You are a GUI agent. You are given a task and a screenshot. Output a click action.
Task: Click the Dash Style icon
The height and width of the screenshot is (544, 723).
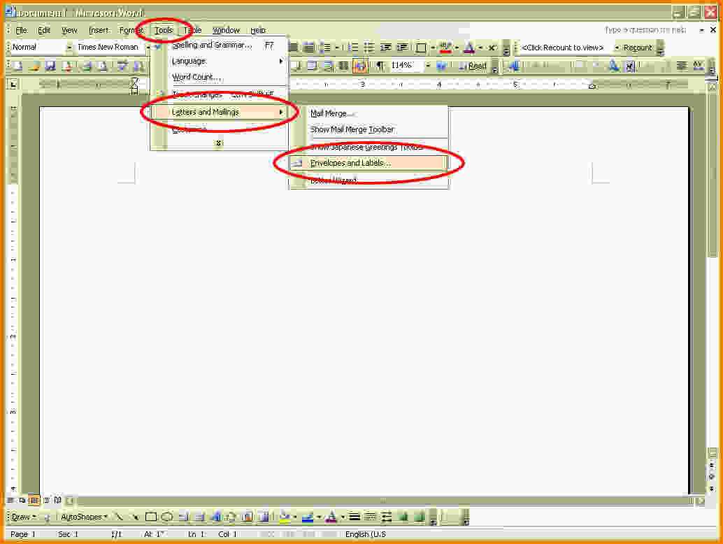(x=370, y=517)
